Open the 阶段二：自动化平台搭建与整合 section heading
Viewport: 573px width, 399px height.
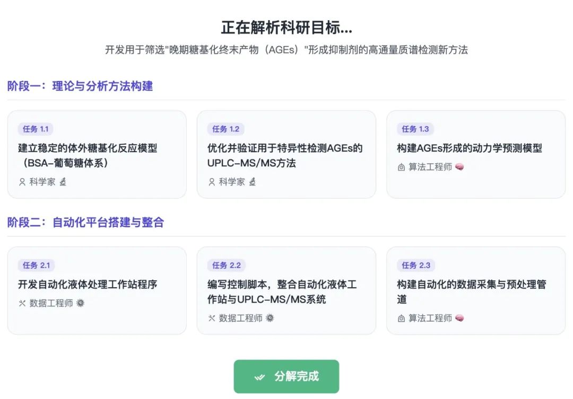tap(85, 223)
